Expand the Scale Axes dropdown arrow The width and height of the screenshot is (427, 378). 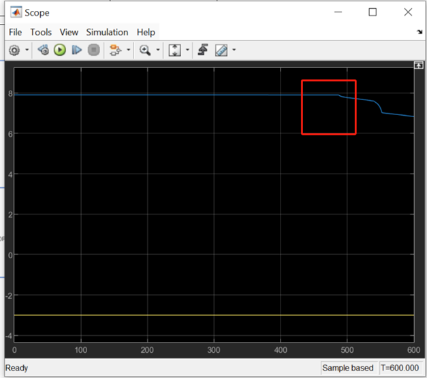187,50
